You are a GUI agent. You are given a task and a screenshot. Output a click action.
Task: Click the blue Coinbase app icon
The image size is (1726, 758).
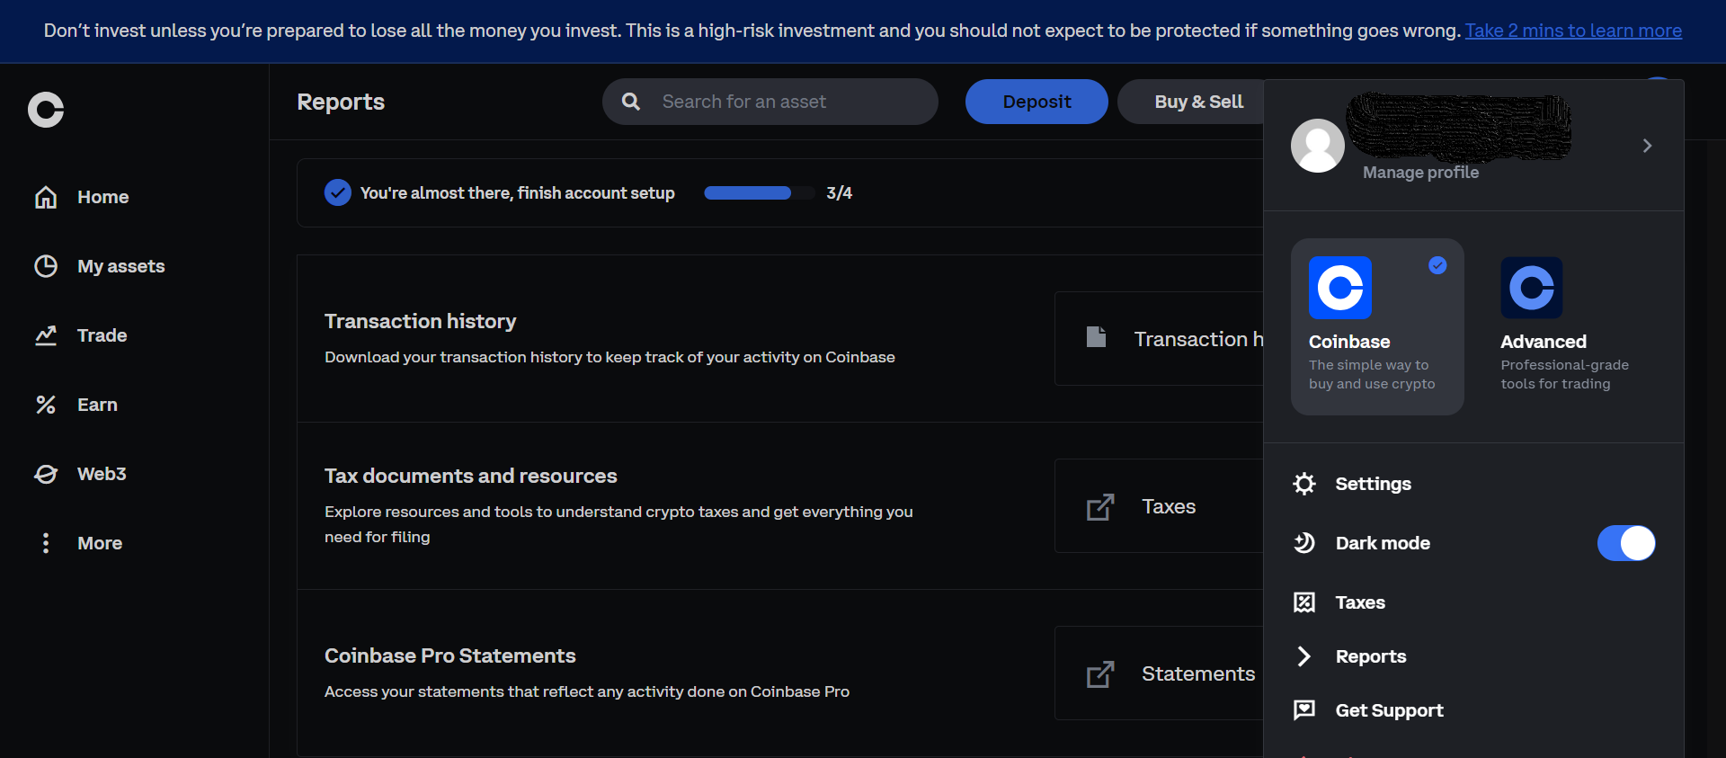click(x=1340, y=288)
